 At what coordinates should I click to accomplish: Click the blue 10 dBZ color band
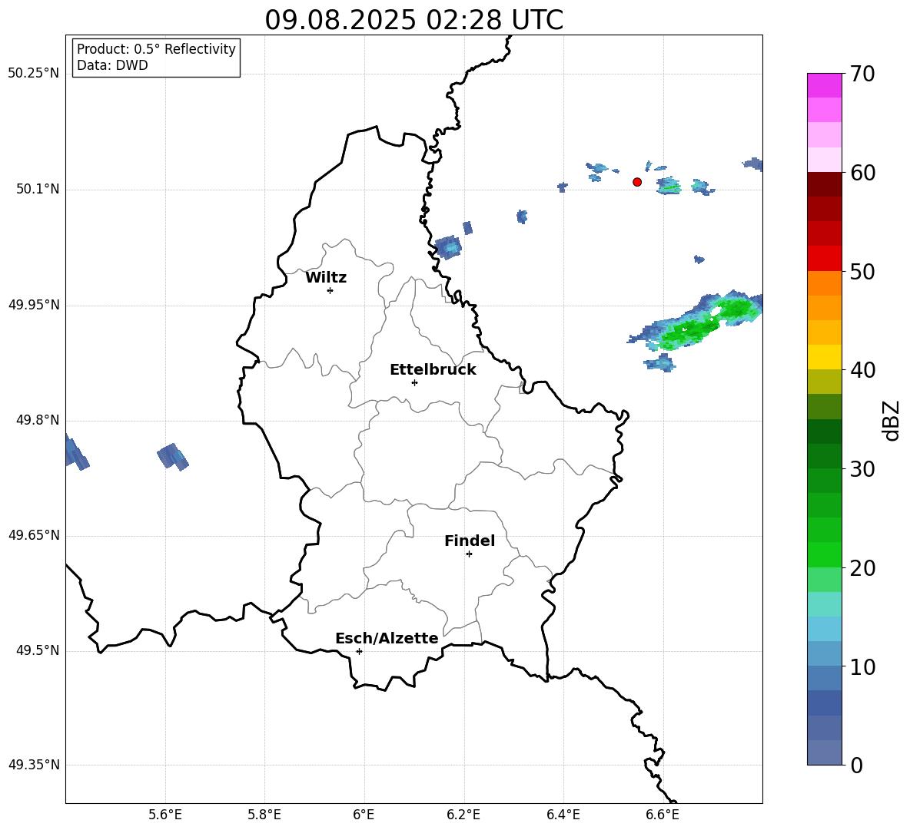824,653
